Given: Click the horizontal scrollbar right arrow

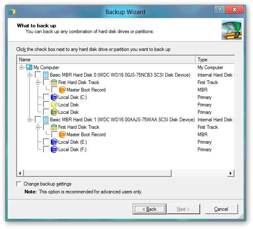Looking at the screenshot, I should pyautogui.click(x=231, y=173).
